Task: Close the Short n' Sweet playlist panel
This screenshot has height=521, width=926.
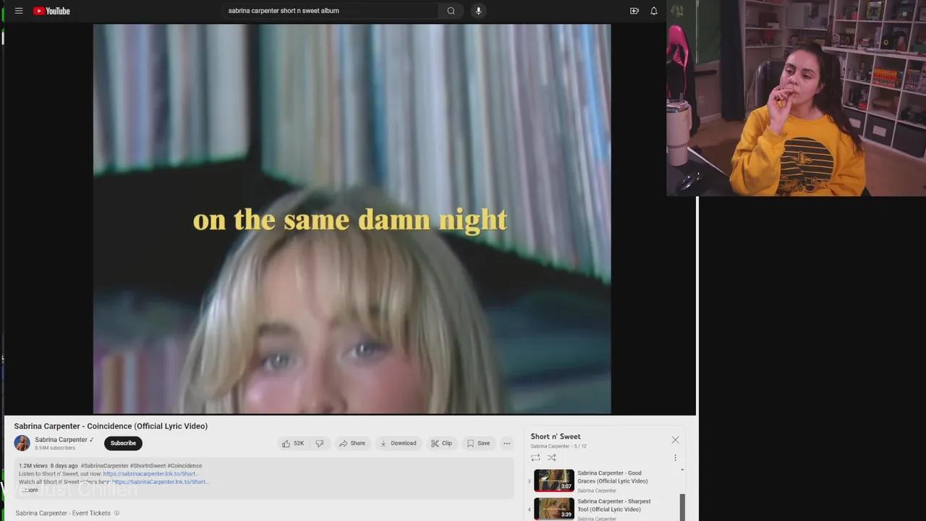Action: [x=675, y=440]
